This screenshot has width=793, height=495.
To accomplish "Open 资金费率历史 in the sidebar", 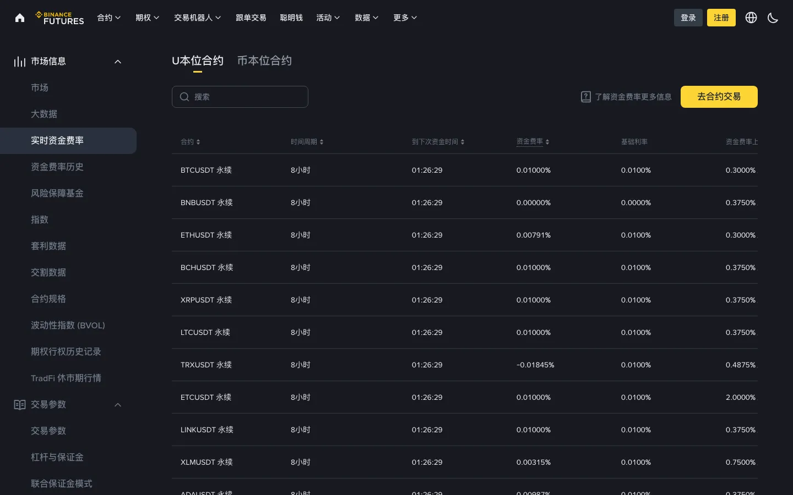I will point(57,167).
